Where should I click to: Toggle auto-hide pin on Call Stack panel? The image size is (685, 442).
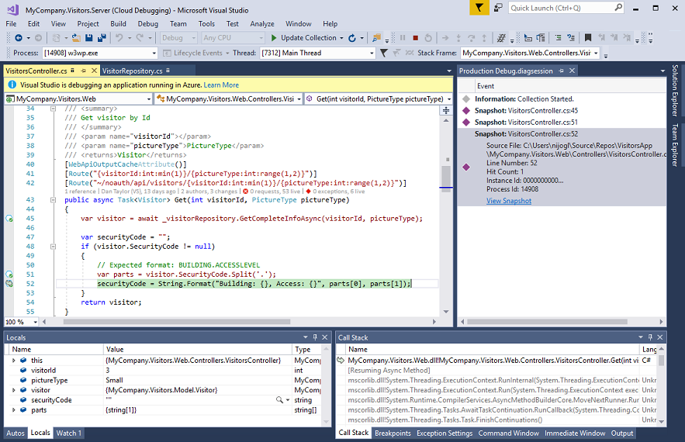point(650,337)
